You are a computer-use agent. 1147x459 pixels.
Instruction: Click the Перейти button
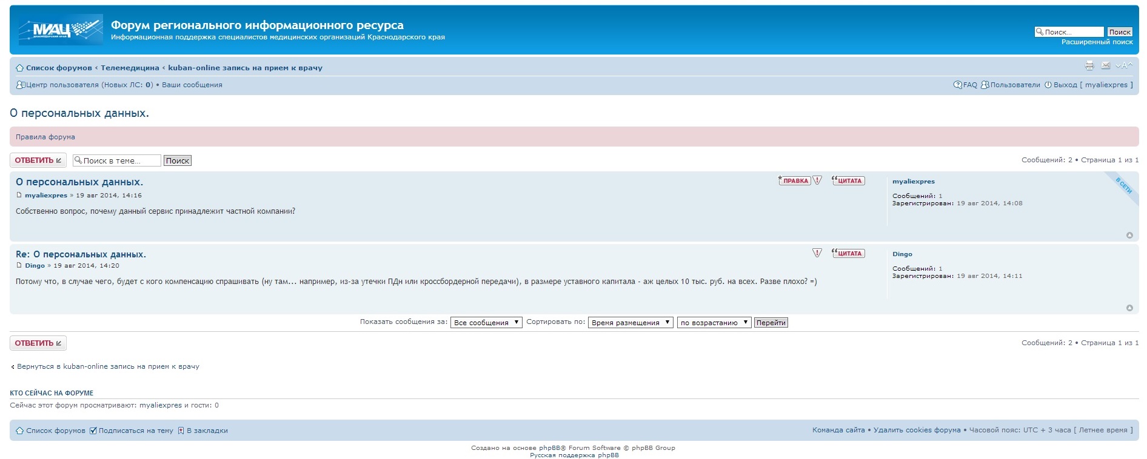pos(771,323)
